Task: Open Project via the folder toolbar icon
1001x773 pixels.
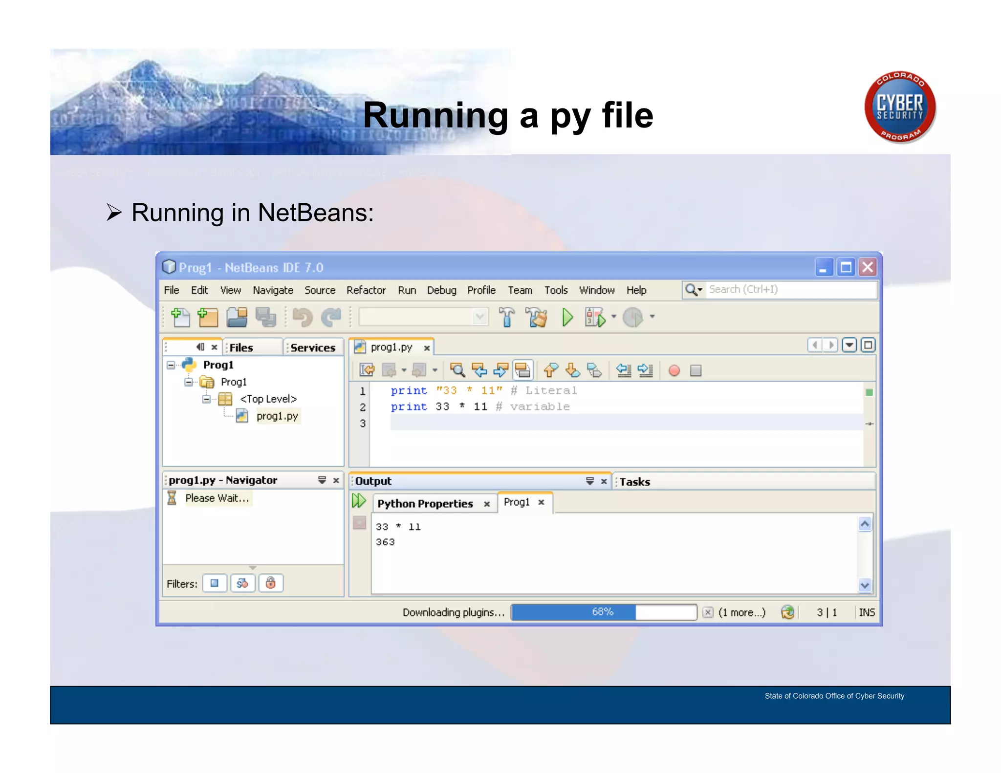Action: (x=237, y=317)
